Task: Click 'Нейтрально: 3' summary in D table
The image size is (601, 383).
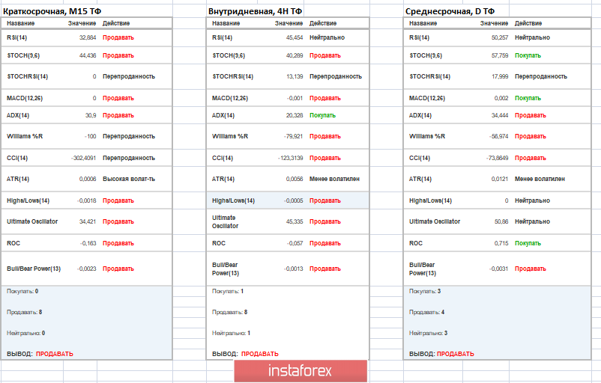Action: pos(428,334)
